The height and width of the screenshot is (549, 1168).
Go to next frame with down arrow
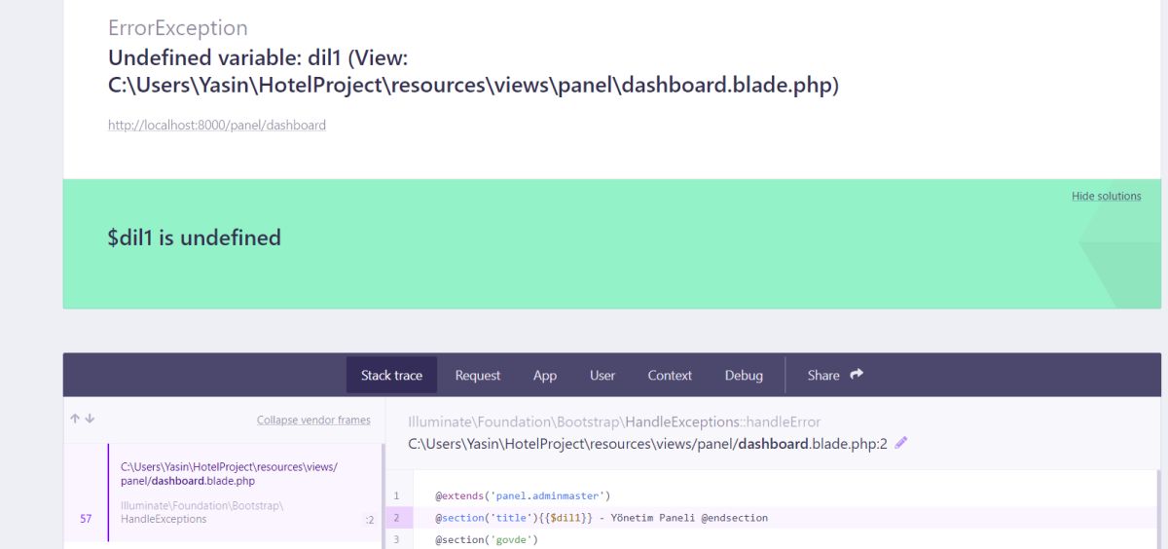[90, 419]
